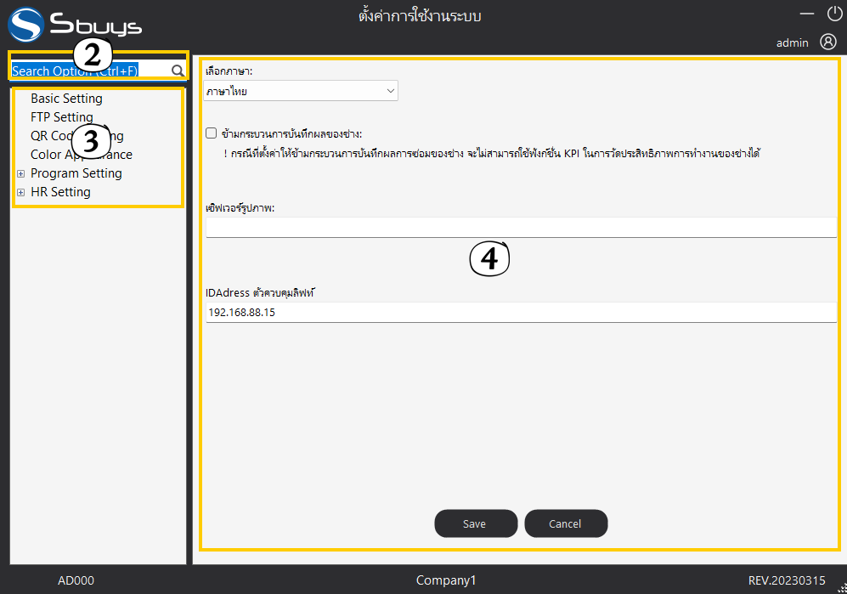This screenshot has width=847, height=594.
Task: Click the IDAdress field showing 192.168.88.15
Action: (x=521, y=313)
